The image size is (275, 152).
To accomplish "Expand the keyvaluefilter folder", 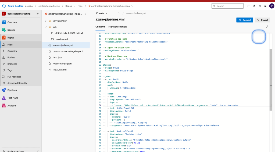I will click(x=46, y=21).
